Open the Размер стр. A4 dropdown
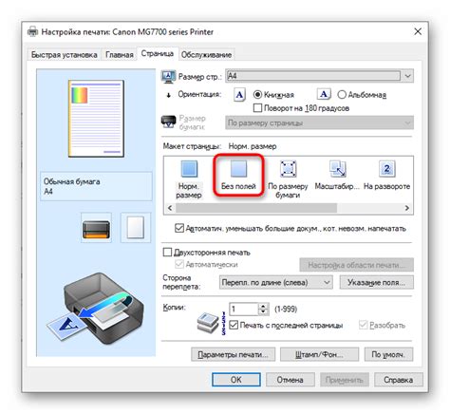Screen dimensions: 450x414 [x=319, y=76]
